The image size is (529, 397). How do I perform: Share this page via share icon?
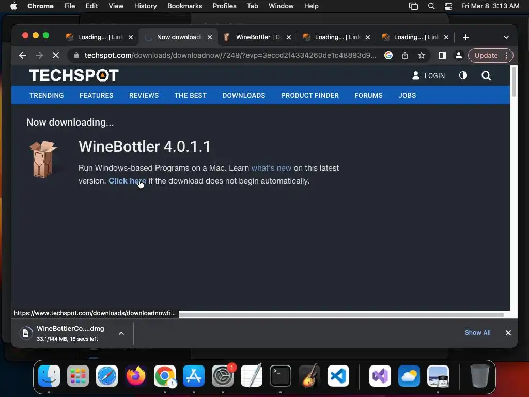point(405,55)
